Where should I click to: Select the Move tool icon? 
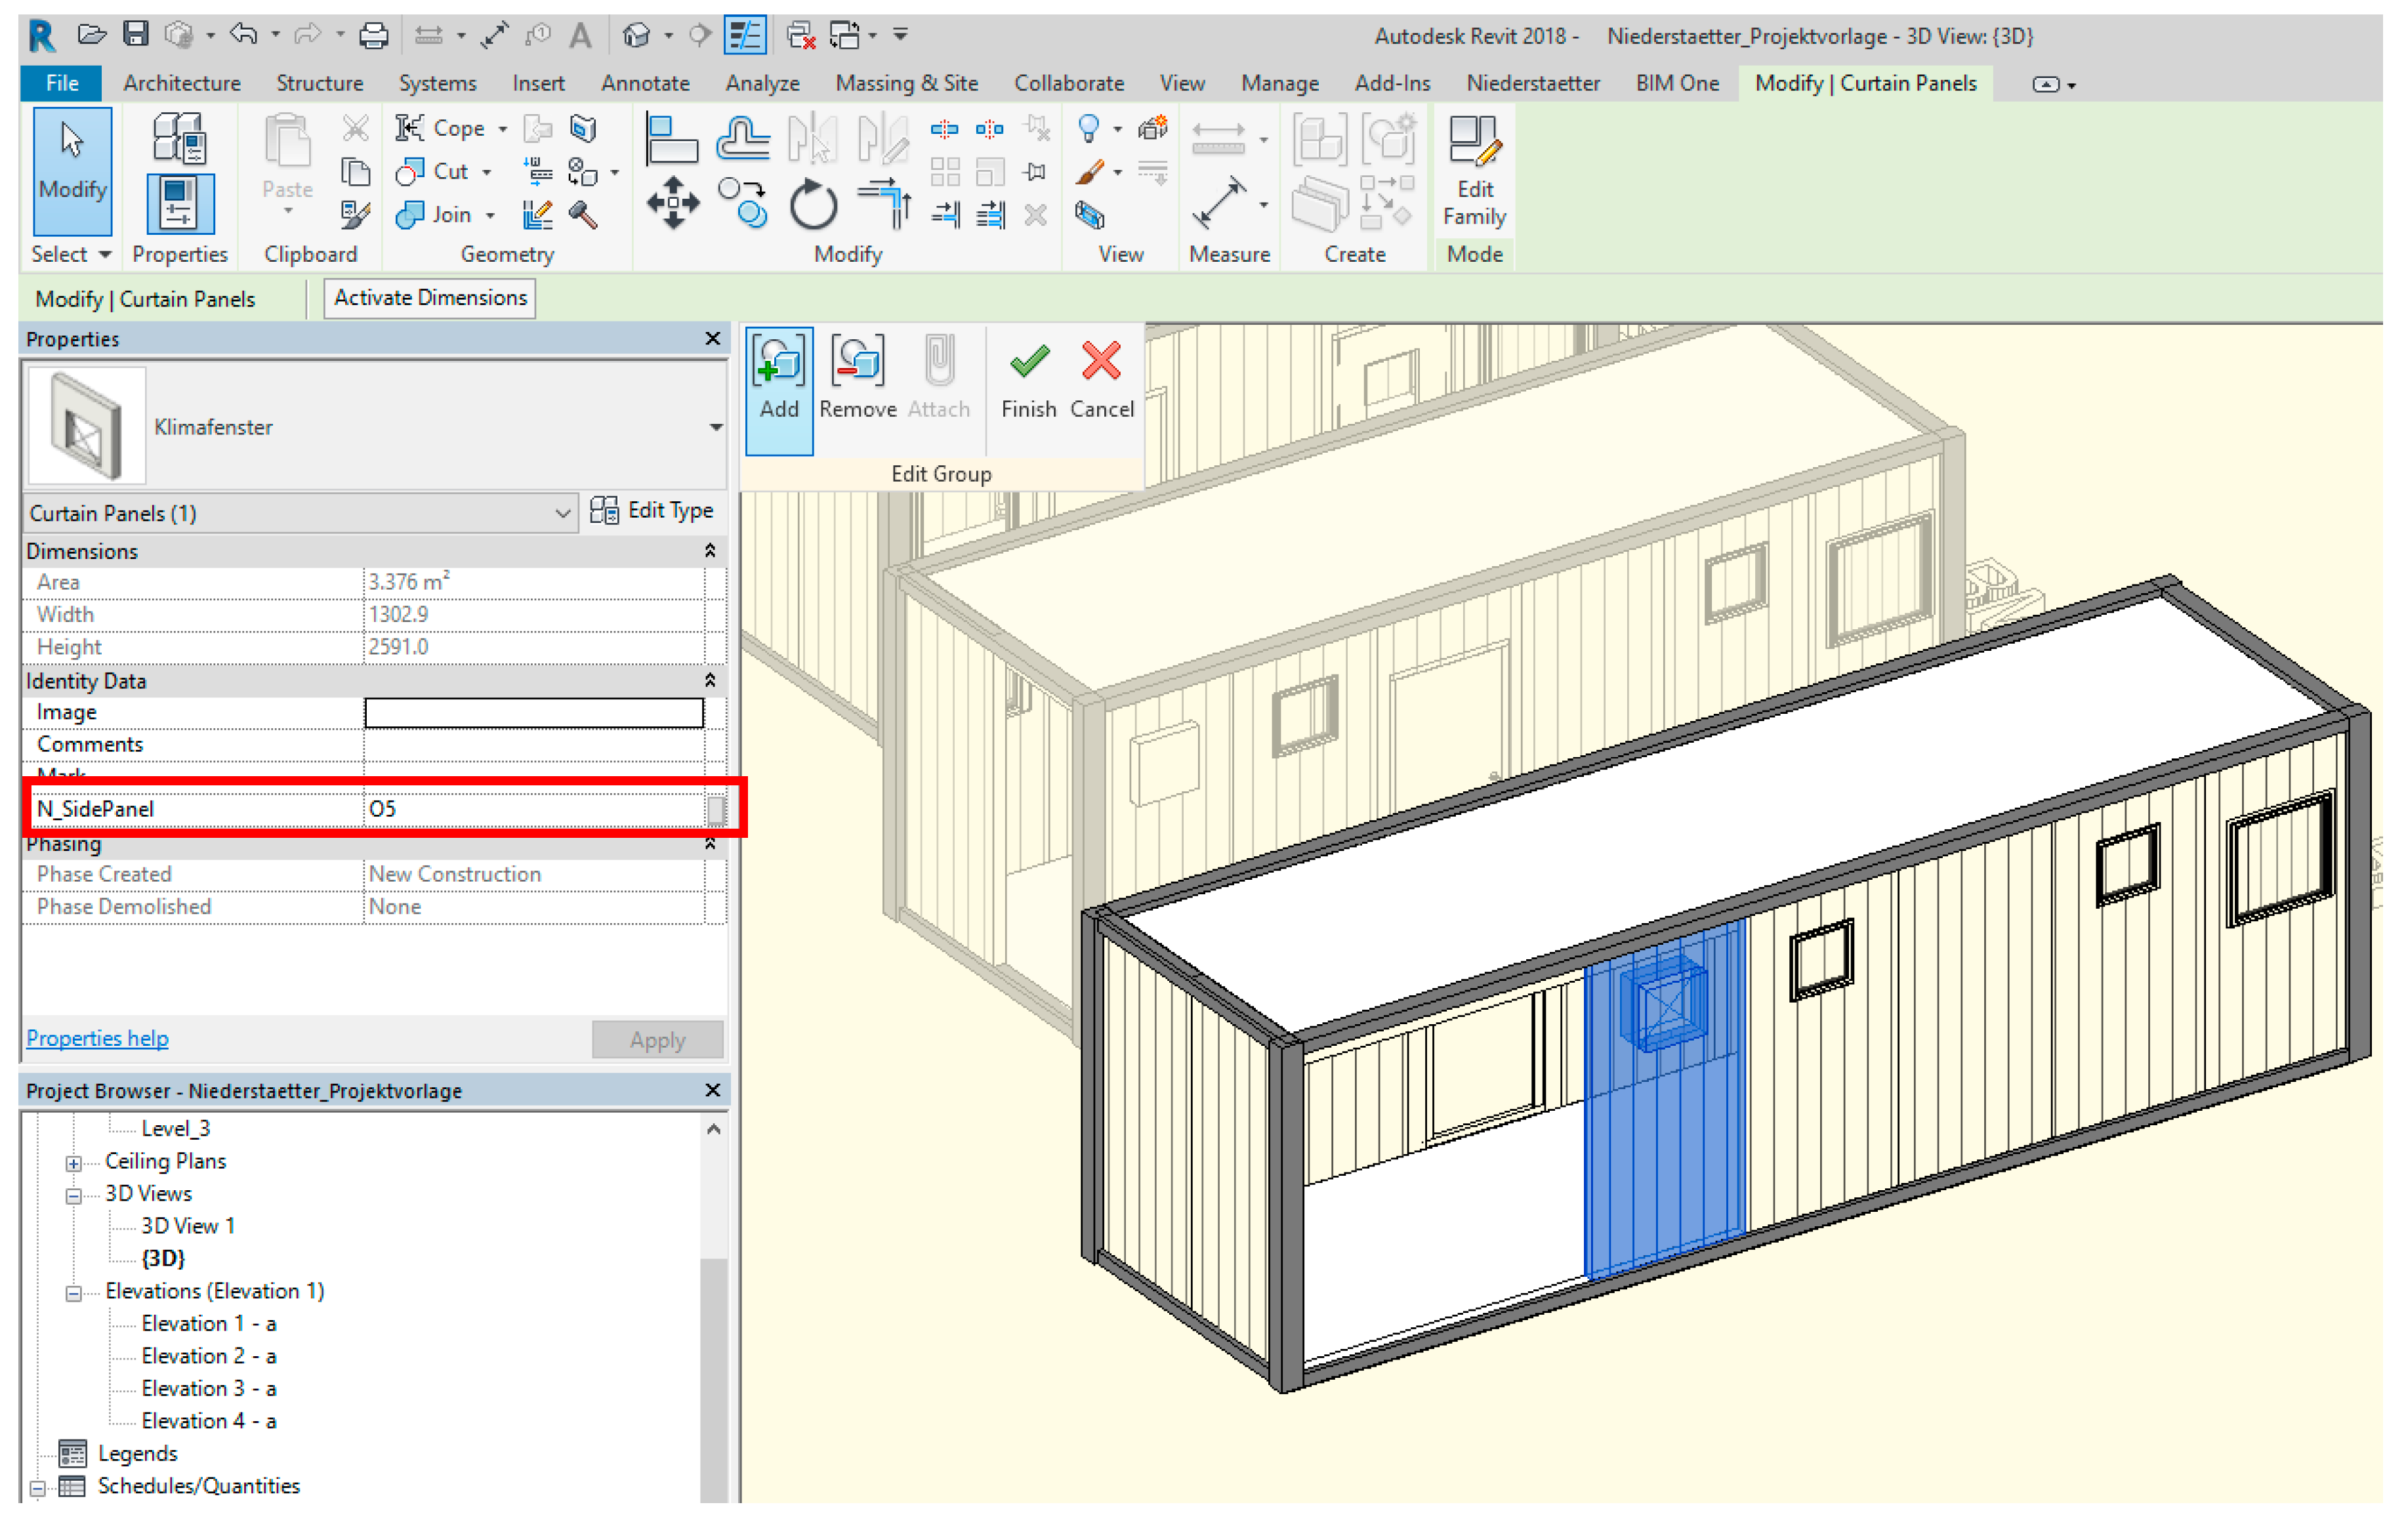click(x=673, y=204)
